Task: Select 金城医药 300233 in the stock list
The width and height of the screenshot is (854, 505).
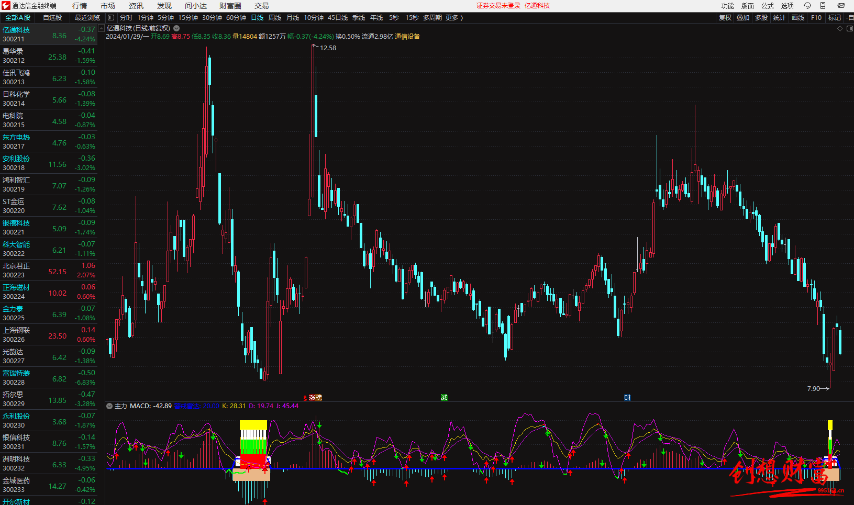Action: click(x=49, y=485)
